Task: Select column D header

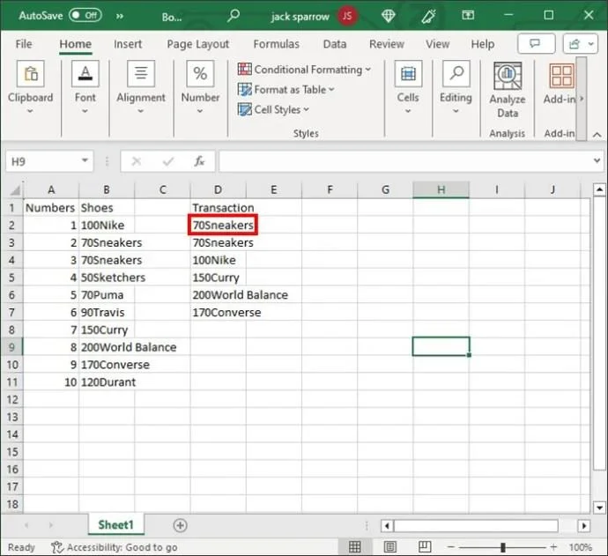Action: (218, 189)
